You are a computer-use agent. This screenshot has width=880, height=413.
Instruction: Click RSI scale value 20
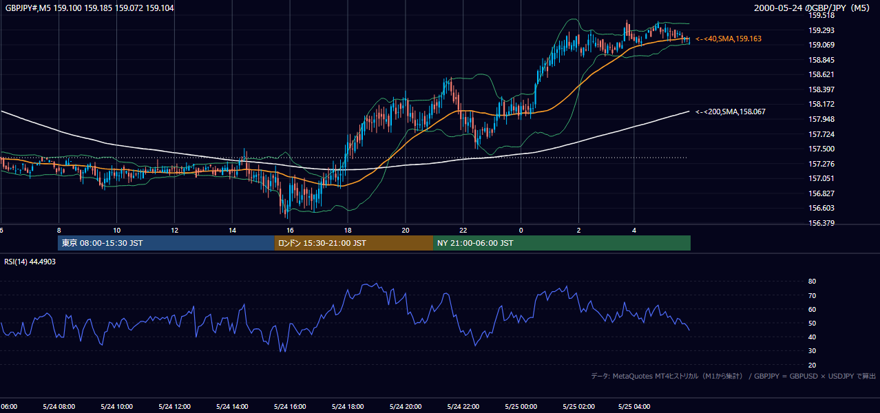tap(812, 365)
